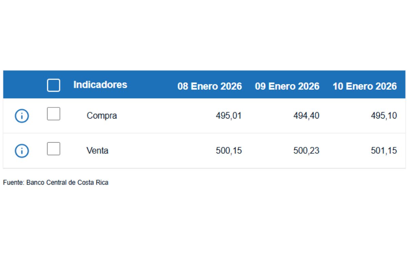Click the 10 Enero 2026 column header
Viewport: 407px width, 253px height.
pyautogui.click(x=365, y=86)
